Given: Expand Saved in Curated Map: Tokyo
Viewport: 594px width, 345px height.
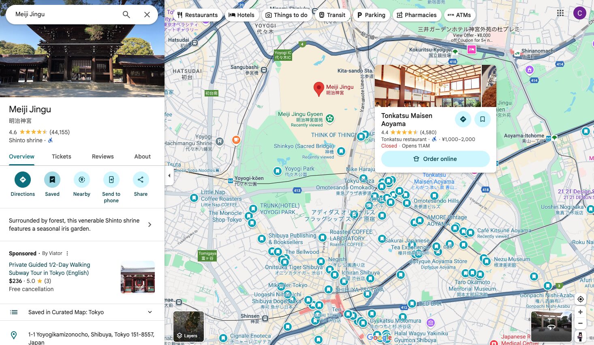Looking at the screenshot, I should [82, 312].
